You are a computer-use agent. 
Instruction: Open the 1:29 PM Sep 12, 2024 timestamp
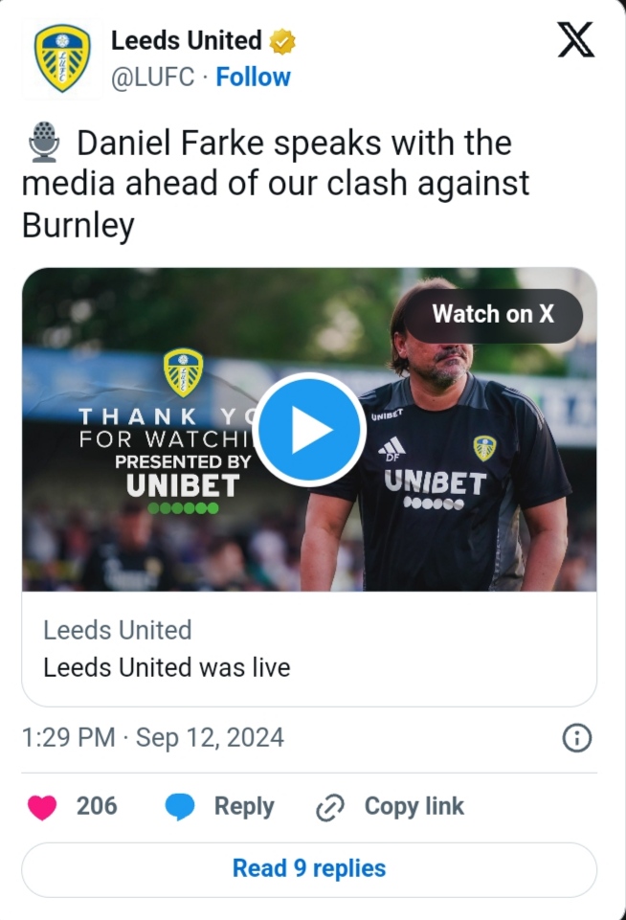[152, 738]
